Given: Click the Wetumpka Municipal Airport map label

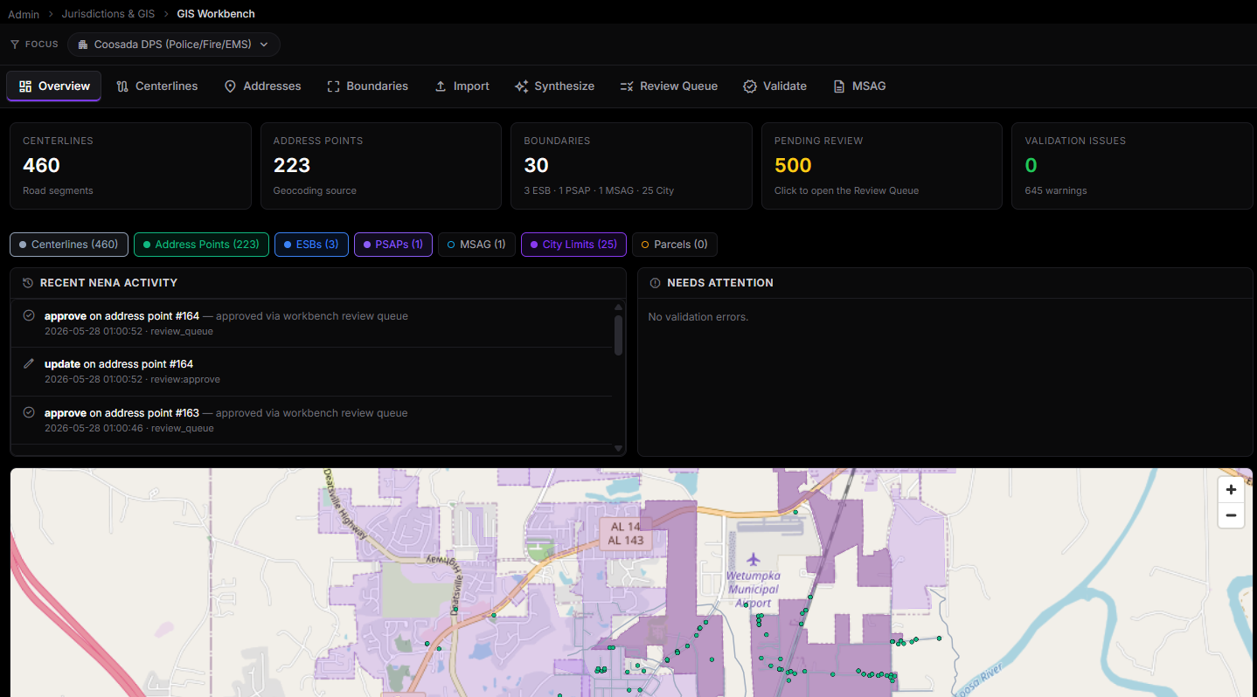Looking at the screenshot, I should coord(754,589).
